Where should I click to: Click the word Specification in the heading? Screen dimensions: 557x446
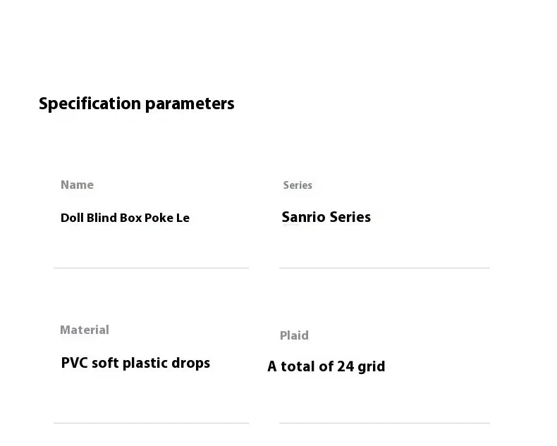90,104
